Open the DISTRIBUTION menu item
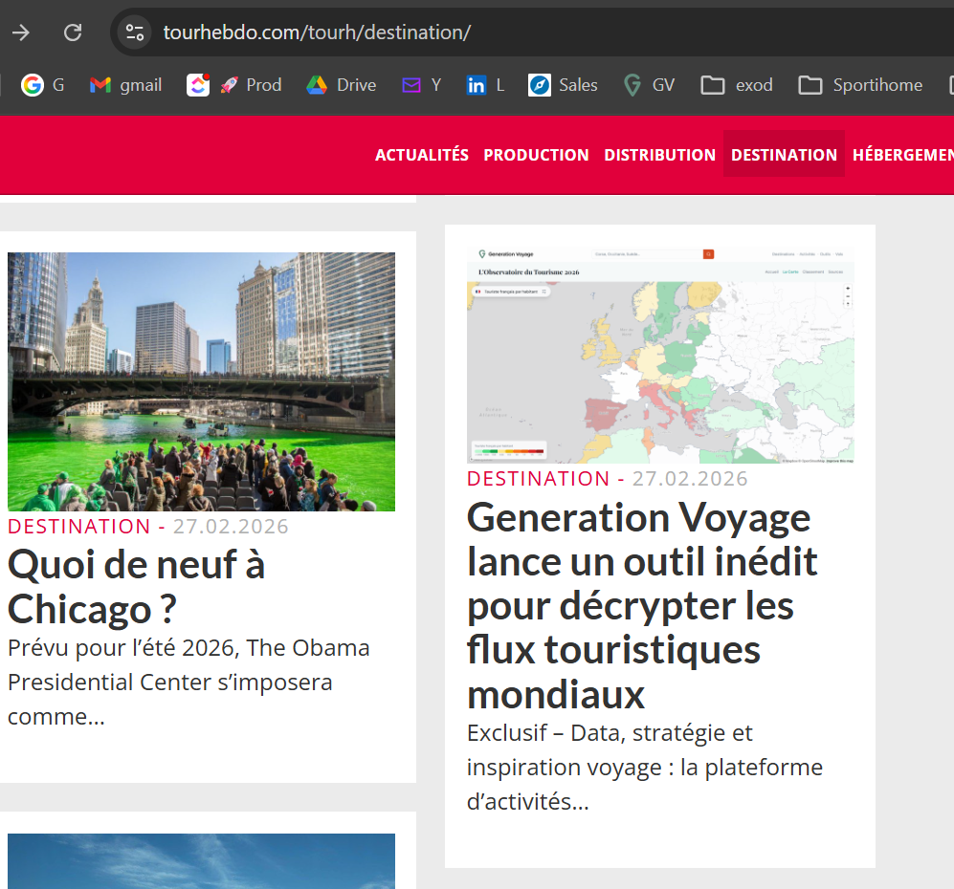Image resolution: width=954 pixels, height=889 pixels. pos(659,155)
